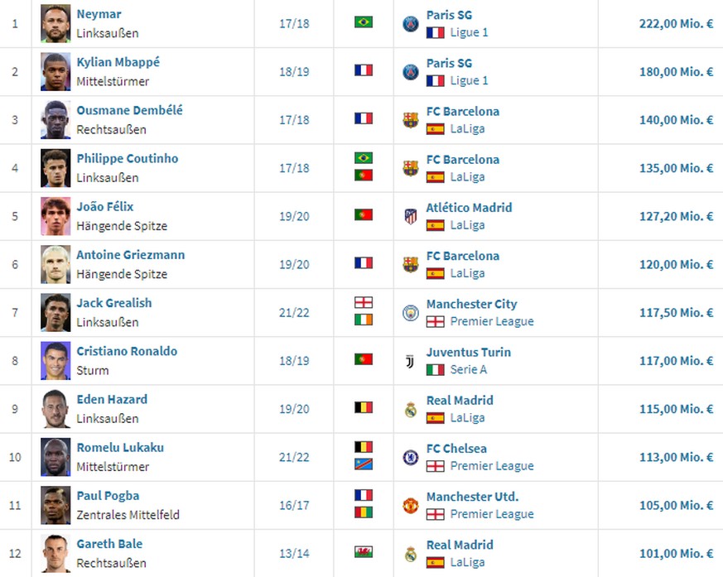Go to João Félix's player page
This screenshot has width=723, height=577.
coord(104,207)
